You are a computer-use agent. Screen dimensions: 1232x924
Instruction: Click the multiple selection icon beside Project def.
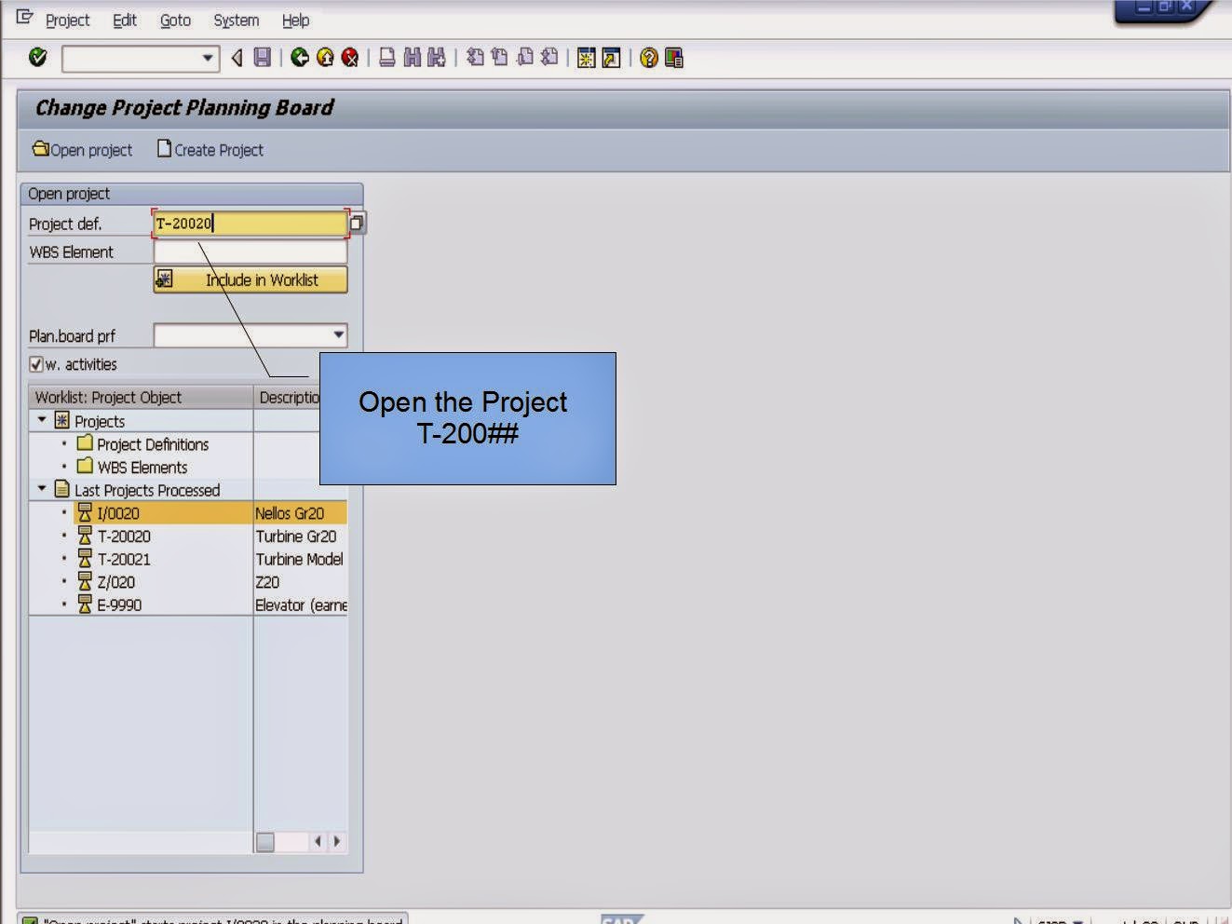pos(358,223)
